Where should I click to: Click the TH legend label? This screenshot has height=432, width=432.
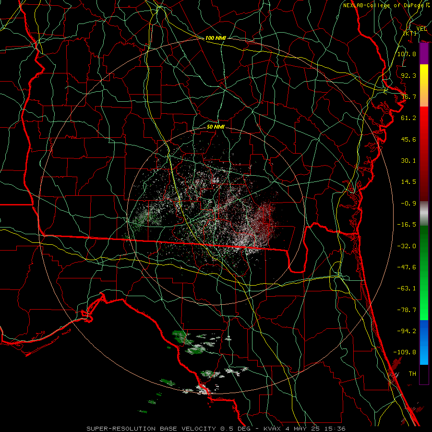point(412,374)
